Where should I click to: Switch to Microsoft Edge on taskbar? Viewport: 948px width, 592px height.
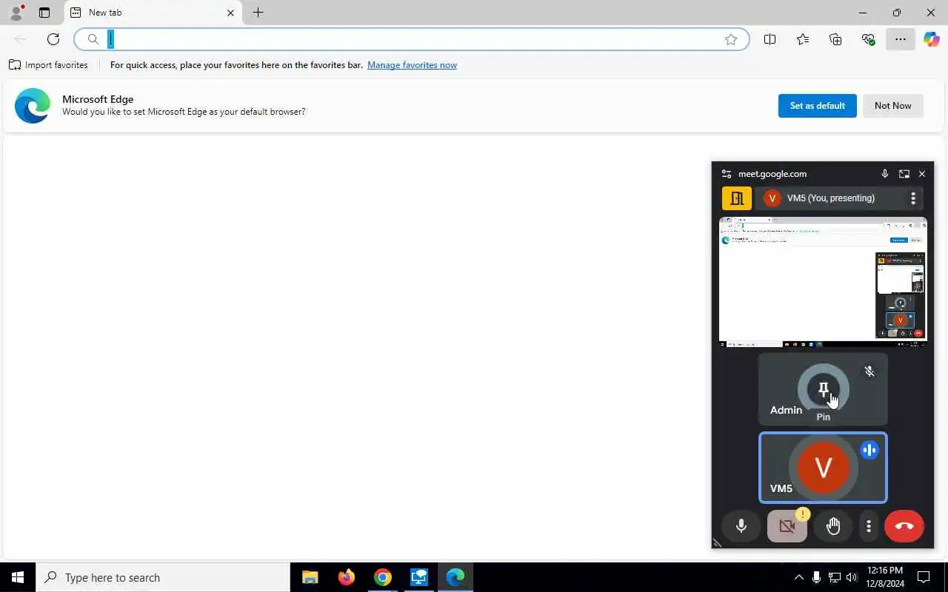tap(455, 577)
